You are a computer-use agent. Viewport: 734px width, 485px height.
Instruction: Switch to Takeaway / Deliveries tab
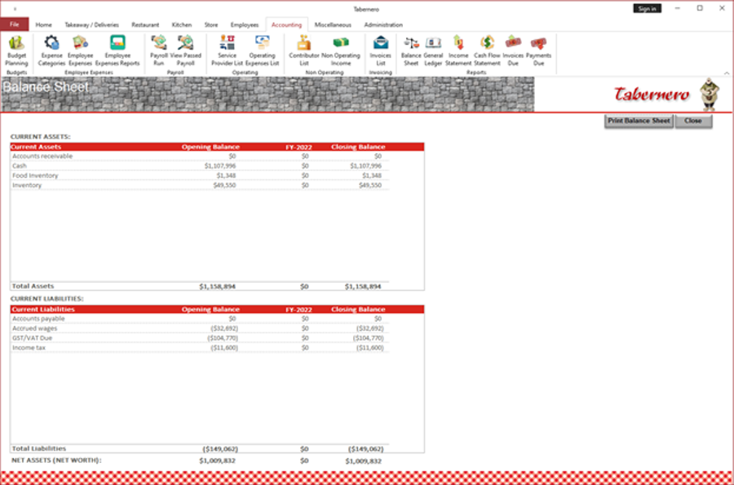(x=91, y=24)
